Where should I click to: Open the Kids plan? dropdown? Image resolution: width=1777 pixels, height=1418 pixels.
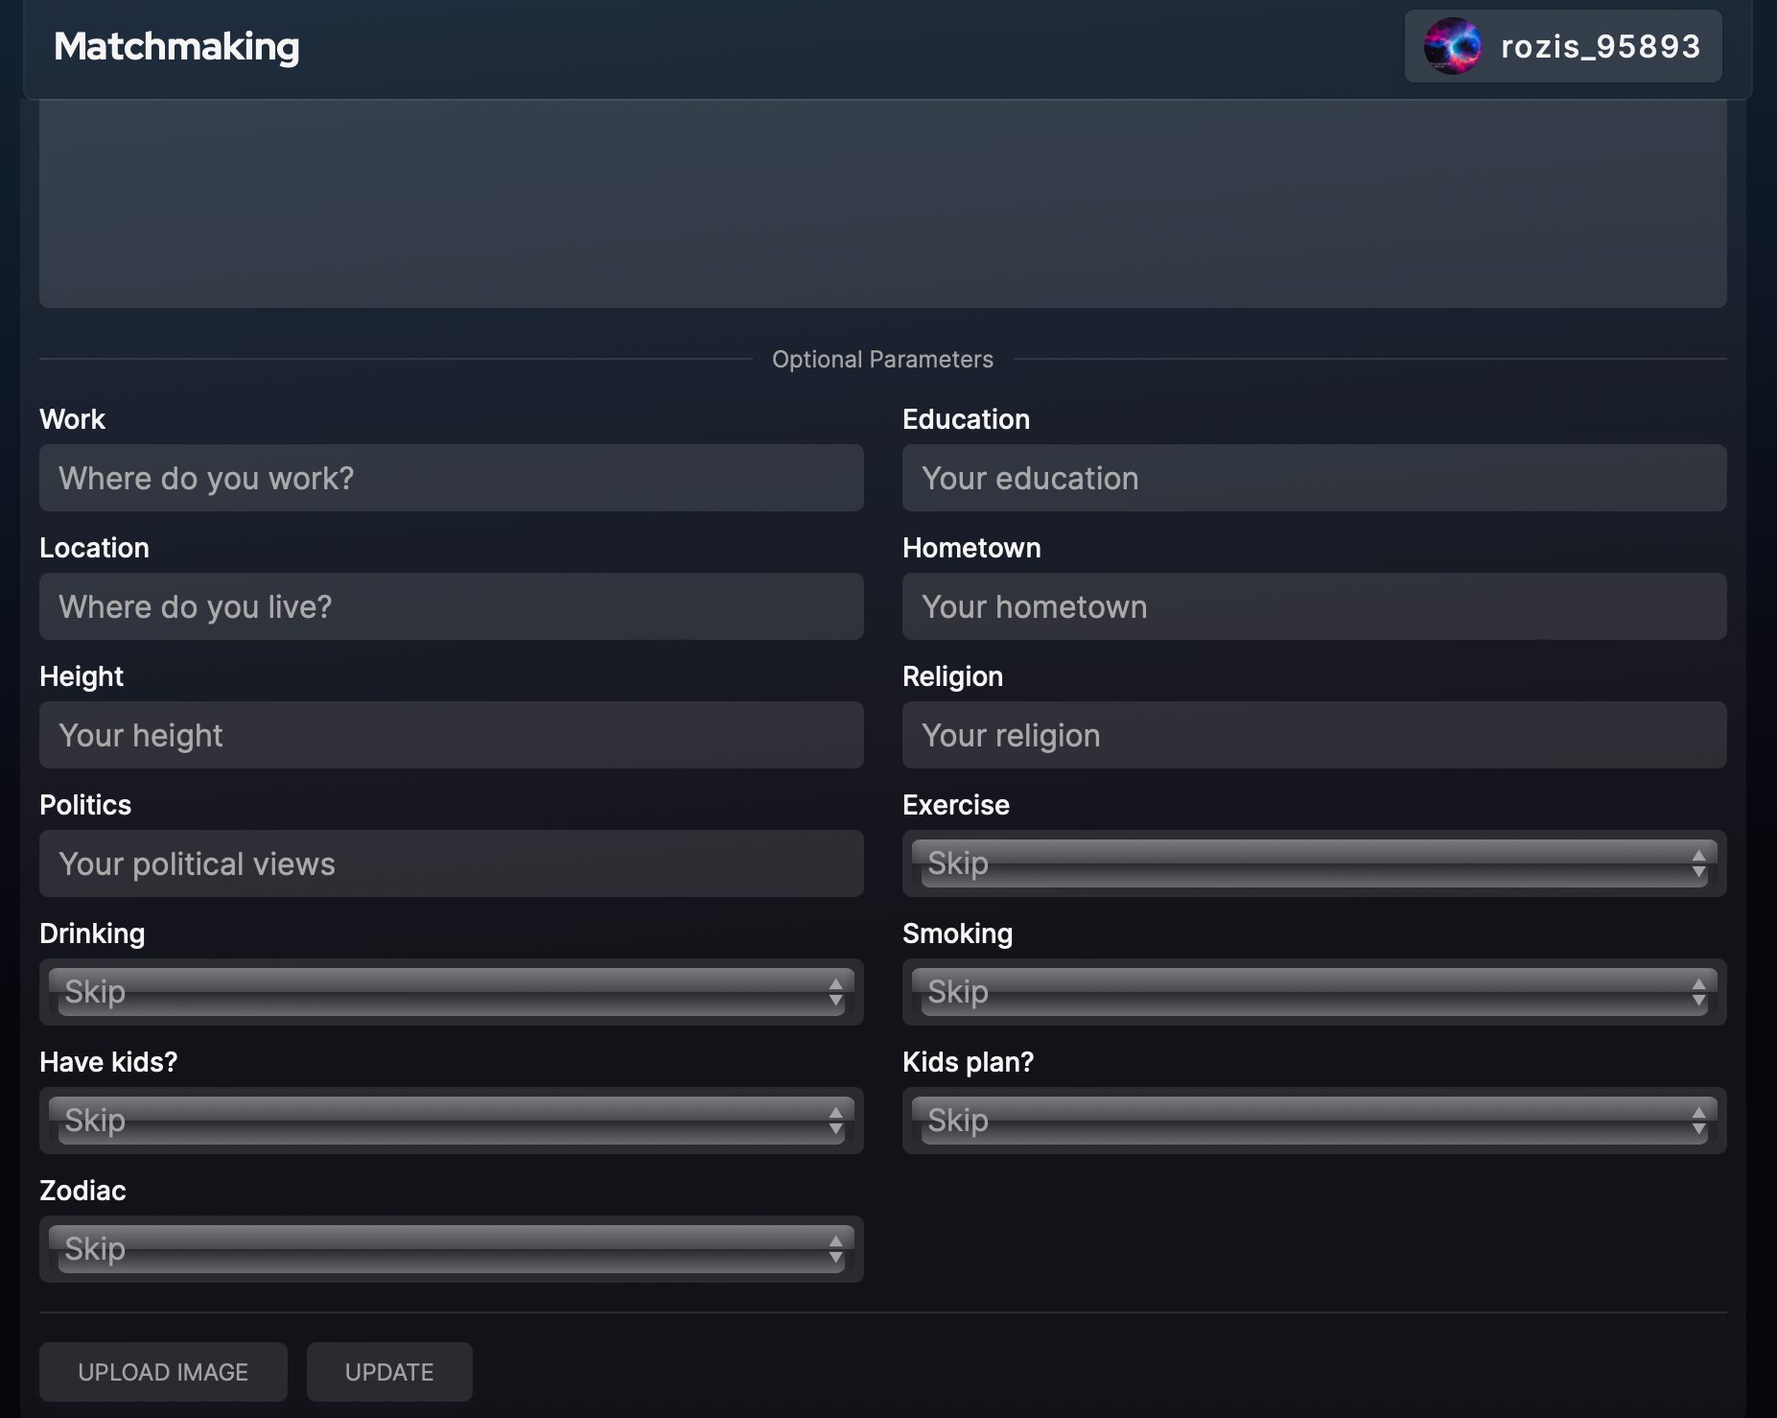pos(1315,1121)
